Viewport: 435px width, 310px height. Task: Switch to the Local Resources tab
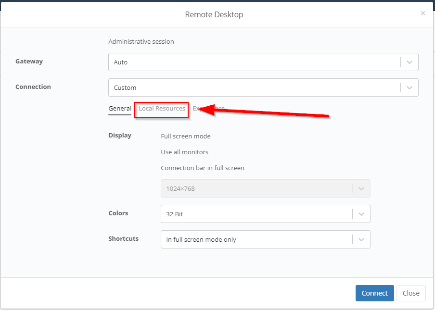coord(161,110)
